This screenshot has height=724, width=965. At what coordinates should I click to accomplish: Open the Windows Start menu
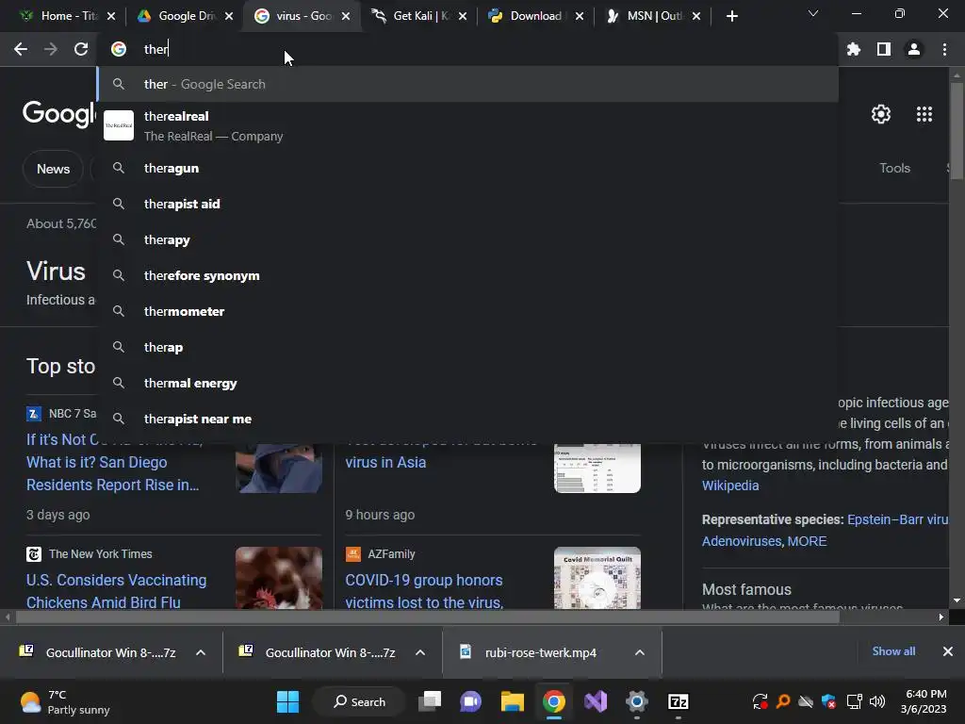pyautogui.click(x=288, y=701)
